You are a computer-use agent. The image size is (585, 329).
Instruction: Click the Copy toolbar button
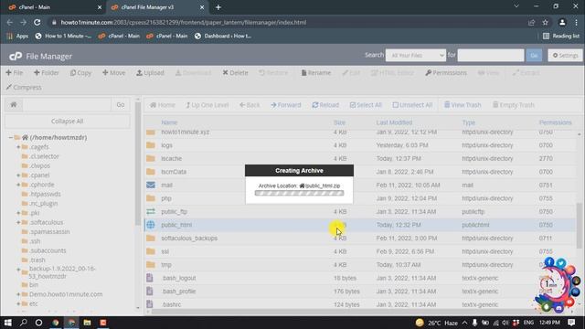80,73
